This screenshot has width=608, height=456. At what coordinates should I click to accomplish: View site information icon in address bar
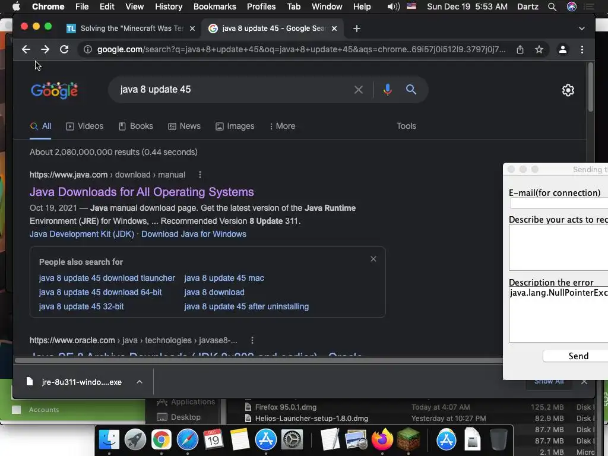click(x=88, y=49)
